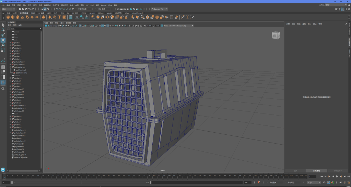
Task: Open the 24 fps frame rate dropdown
Action: pyautogui.click(x=312, y=183)
